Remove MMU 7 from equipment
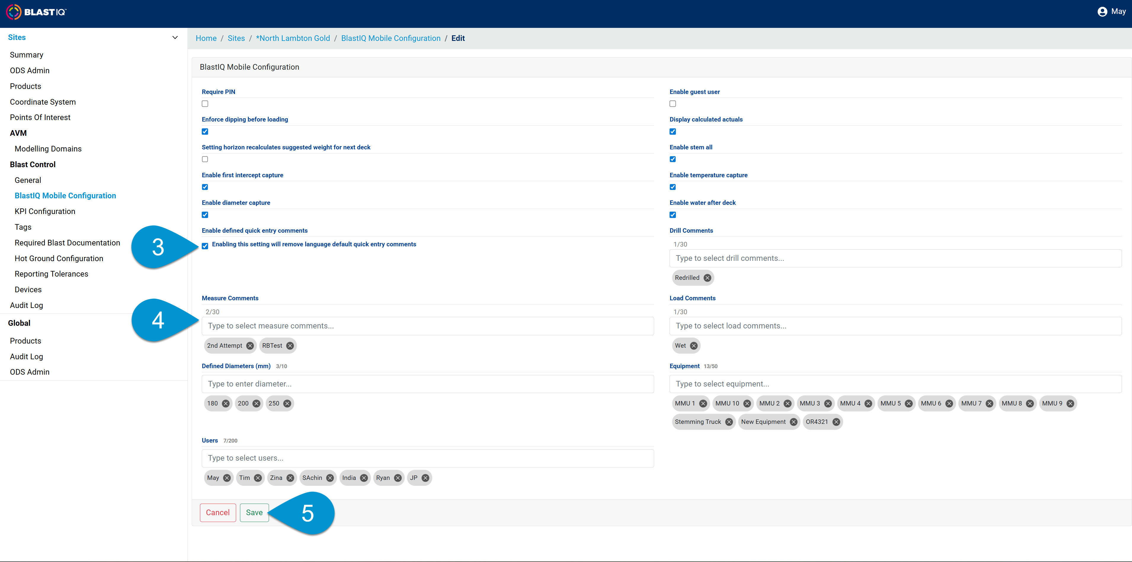1132x562 pixels. (990, 404)
